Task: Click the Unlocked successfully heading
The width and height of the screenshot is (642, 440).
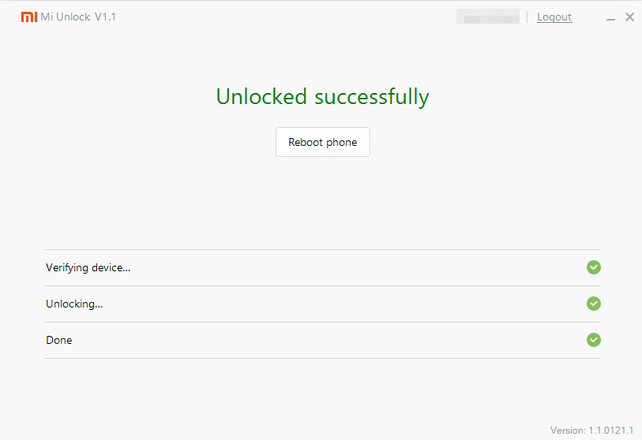Action: click(x=323, y=97)
